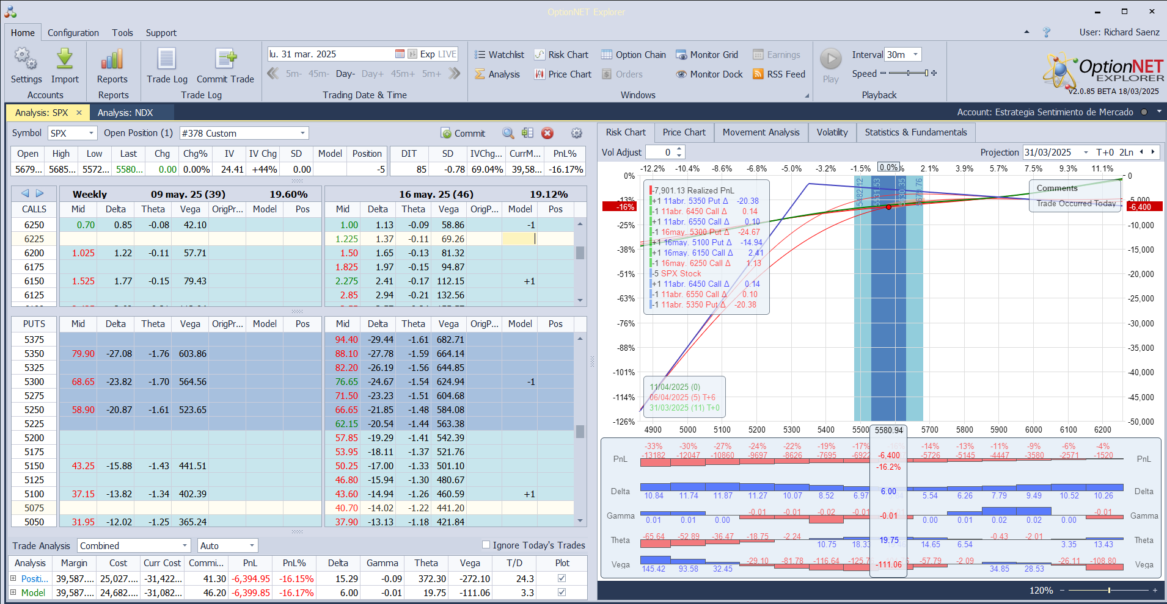The width and height of the screenshot is (1167, 604).
Task: Open the Reports bar chart icon
Action: (112, 59)
